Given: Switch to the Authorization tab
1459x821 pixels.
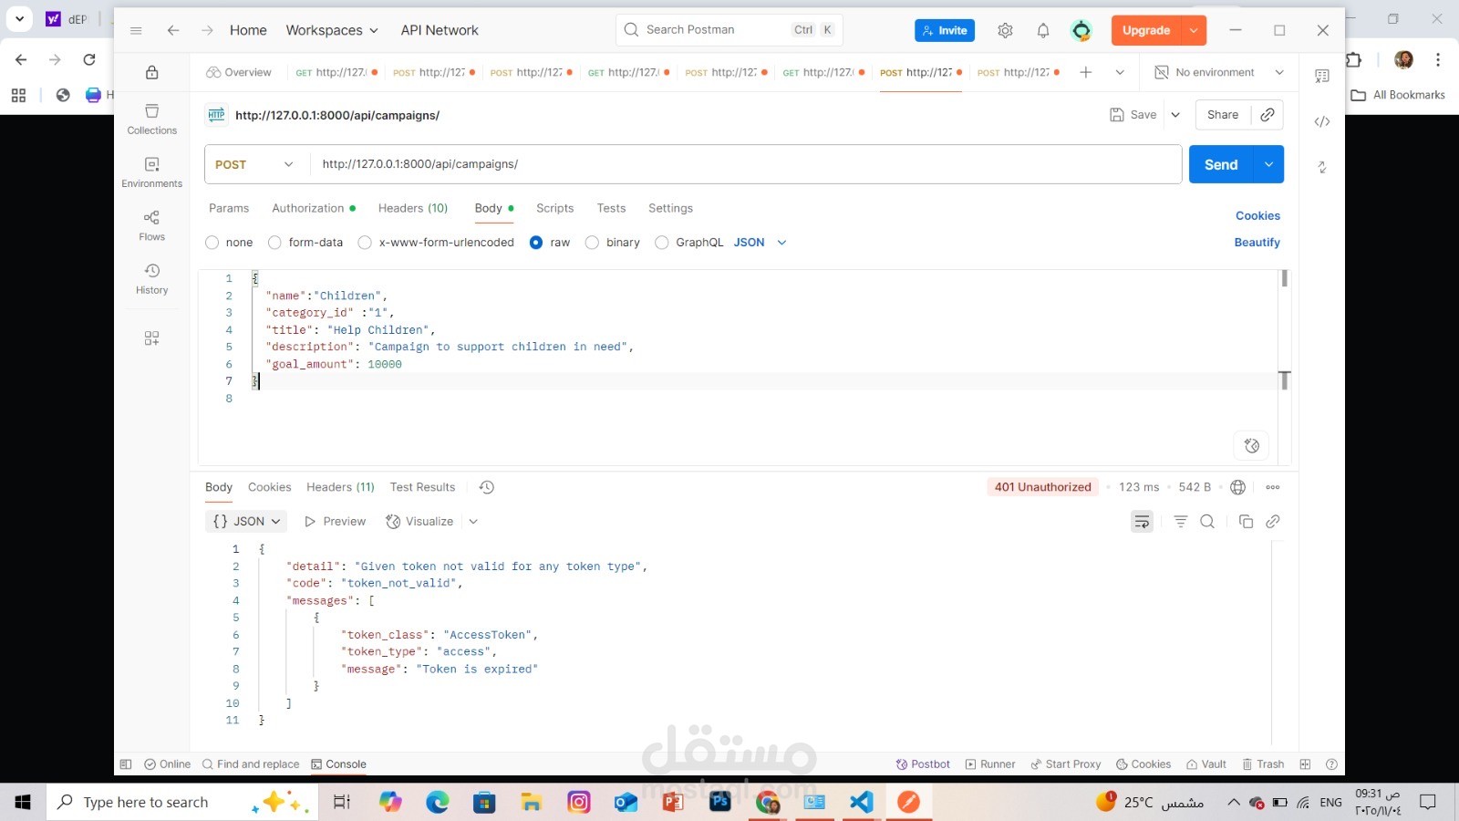Looking at the screenshot, I should 314,208.
